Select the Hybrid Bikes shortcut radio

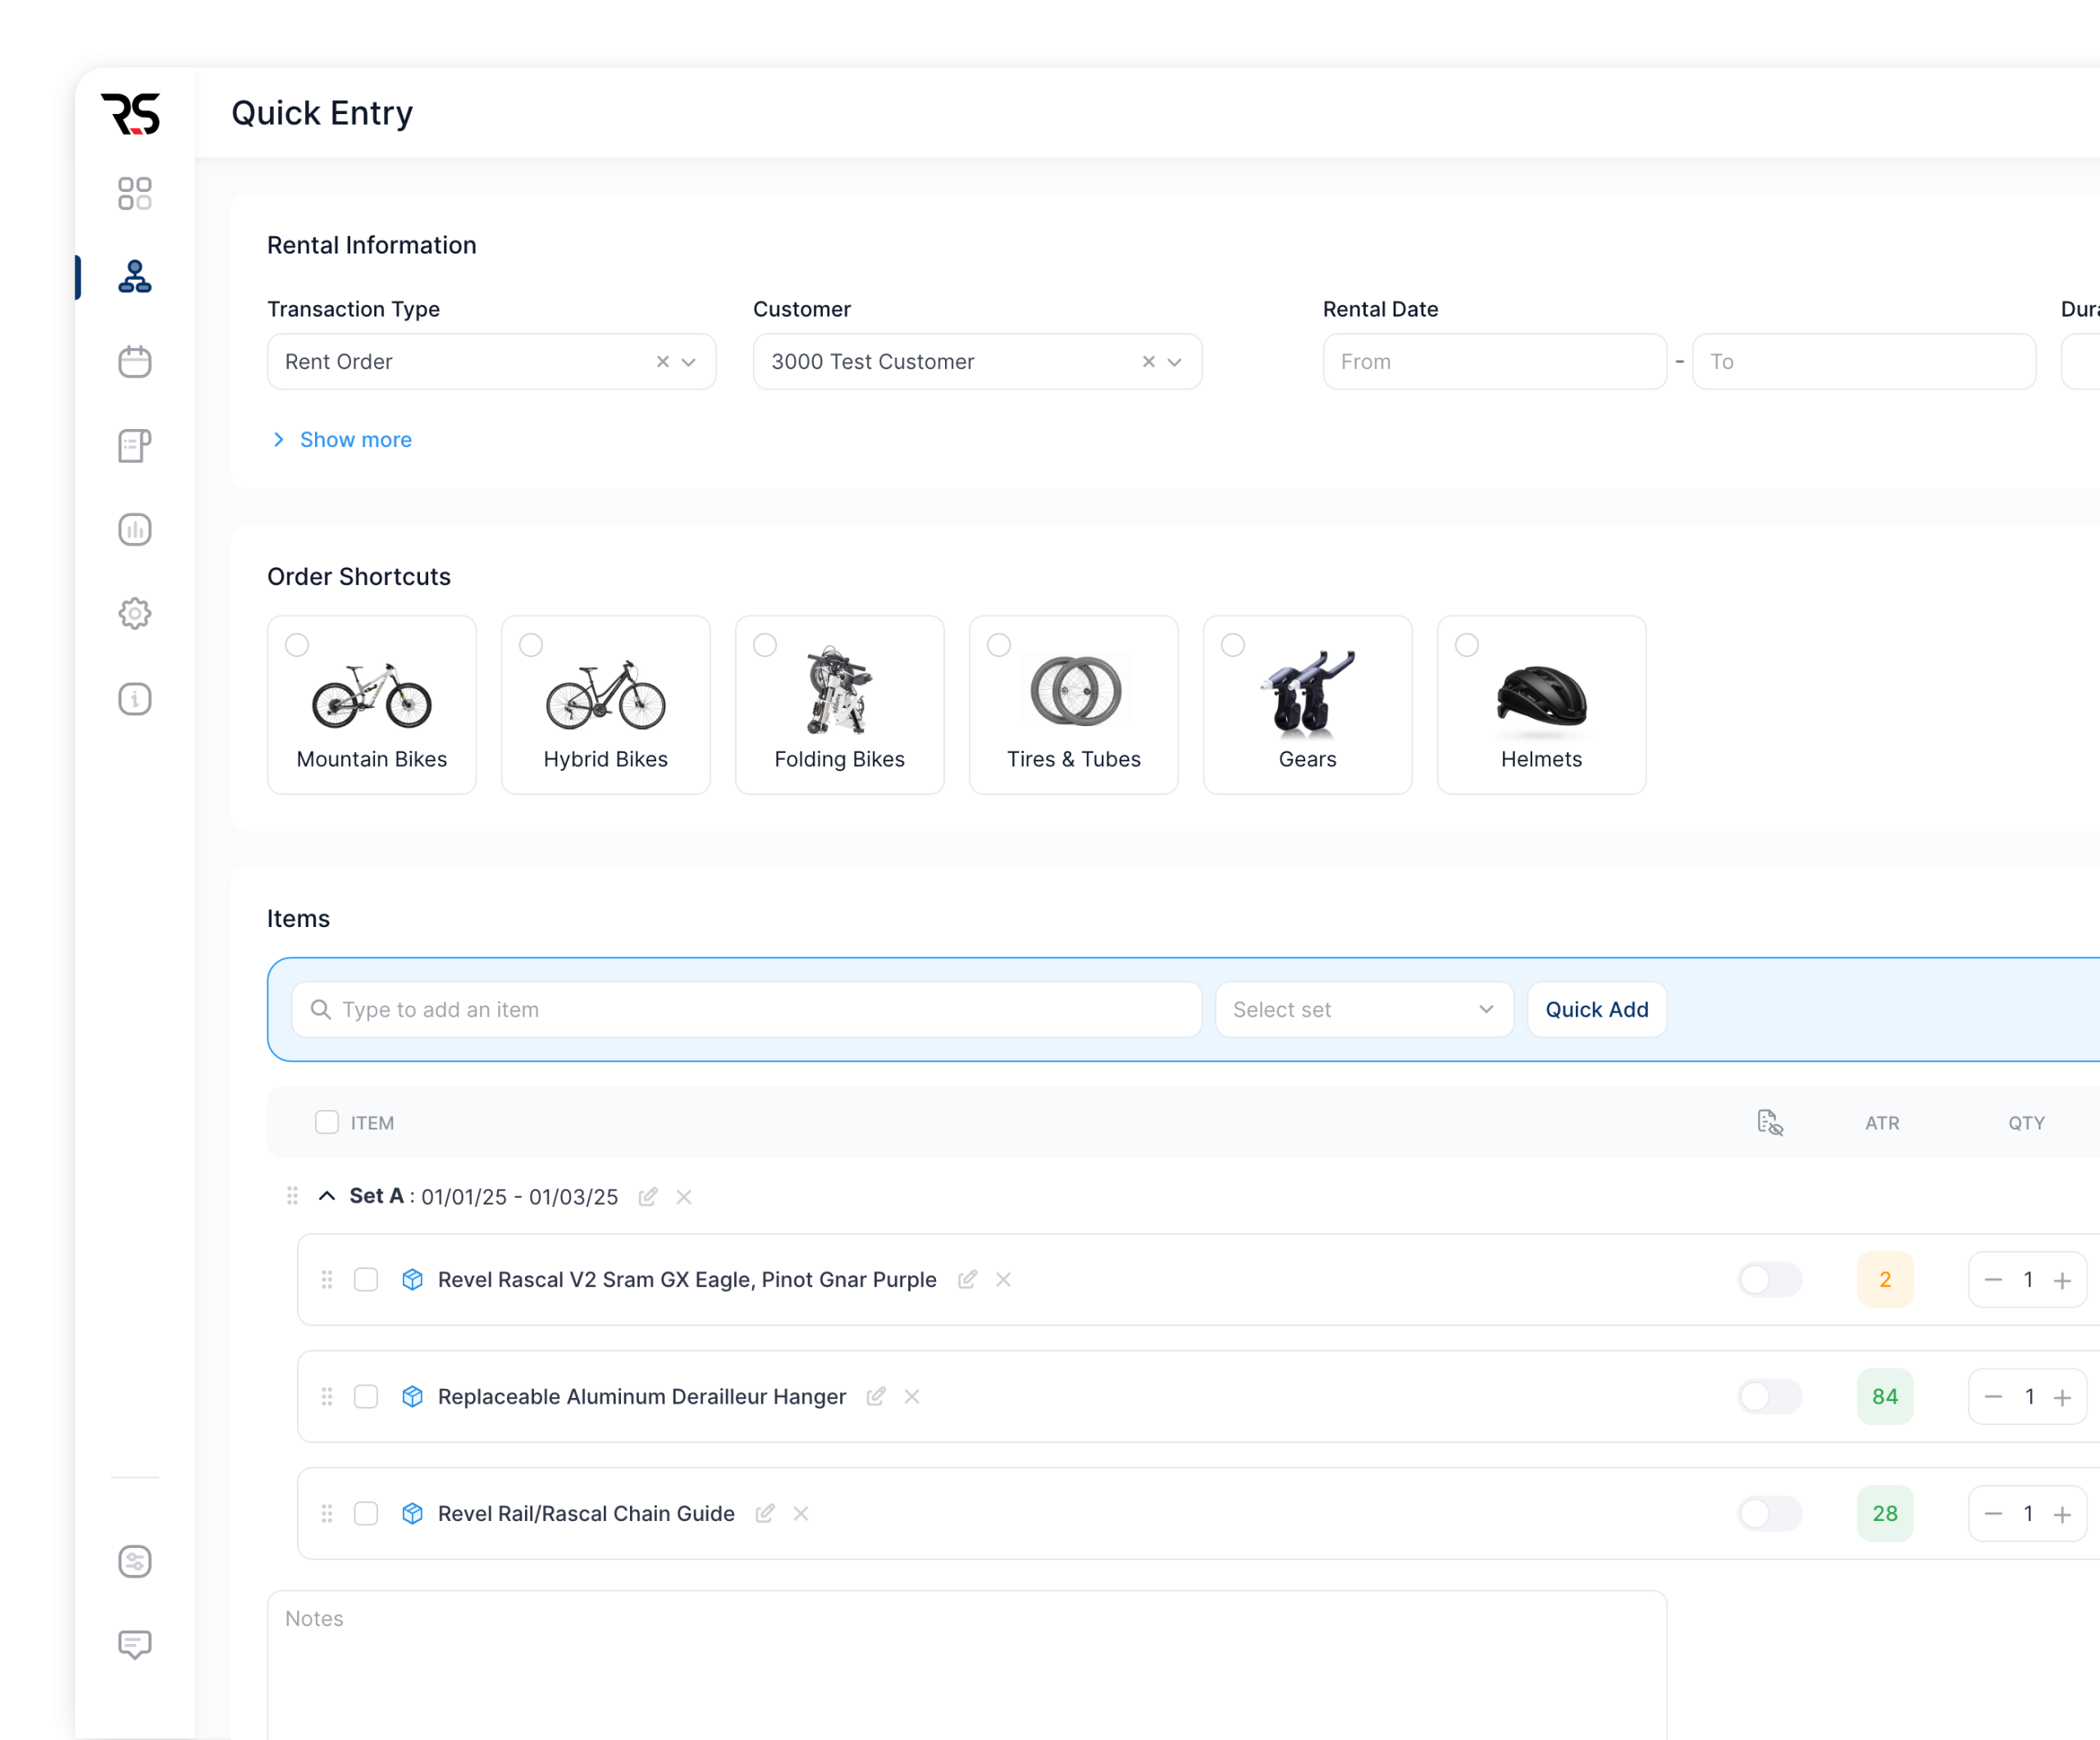[531, 645]
